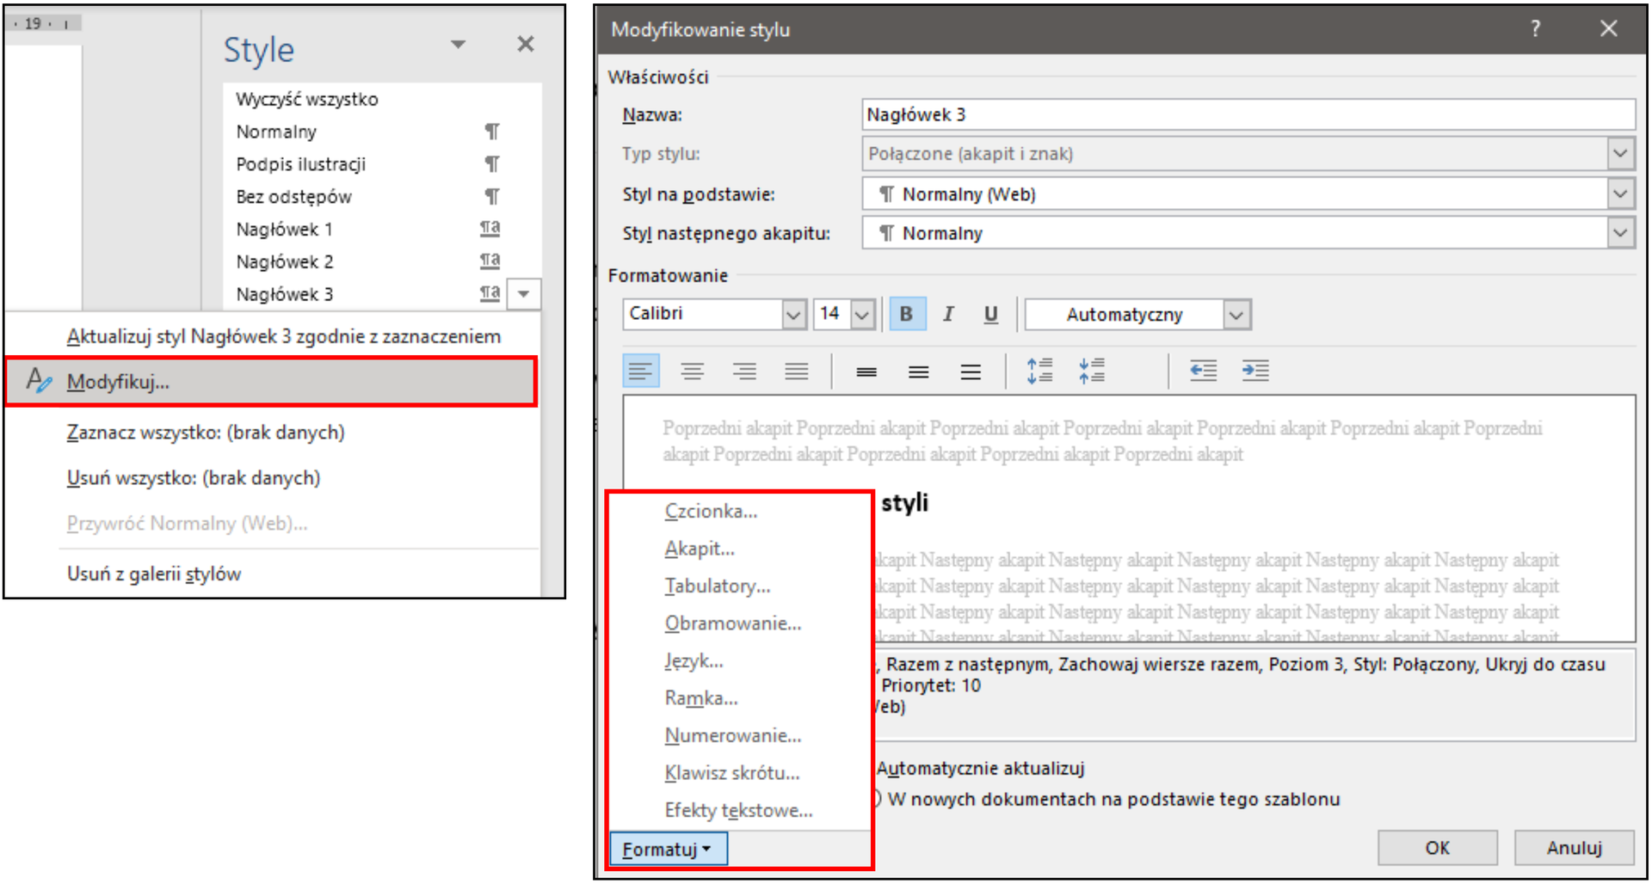
Task: Select Nagłówek 1 style
Action: (284, 230)
